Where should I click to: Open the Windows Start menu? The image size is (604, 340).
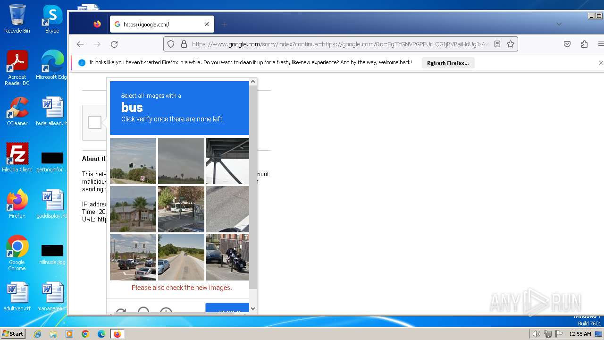click(x=13, y=334)
